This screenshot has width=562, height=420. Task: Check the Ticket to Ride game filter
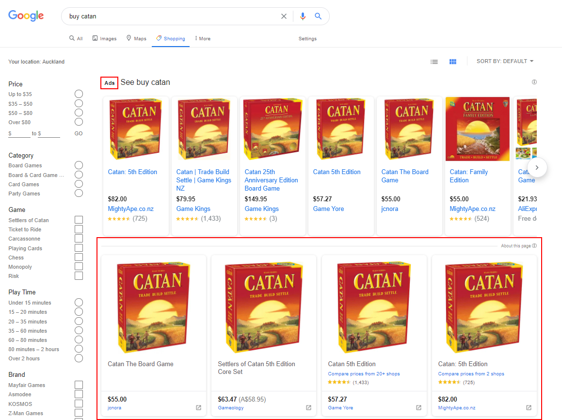79,229
